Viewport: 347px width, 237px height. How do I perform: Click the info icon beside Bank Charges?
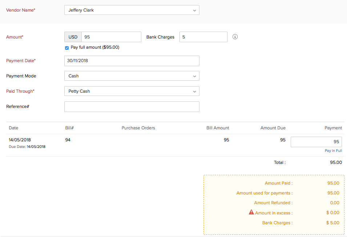click(x=235, y=37)
